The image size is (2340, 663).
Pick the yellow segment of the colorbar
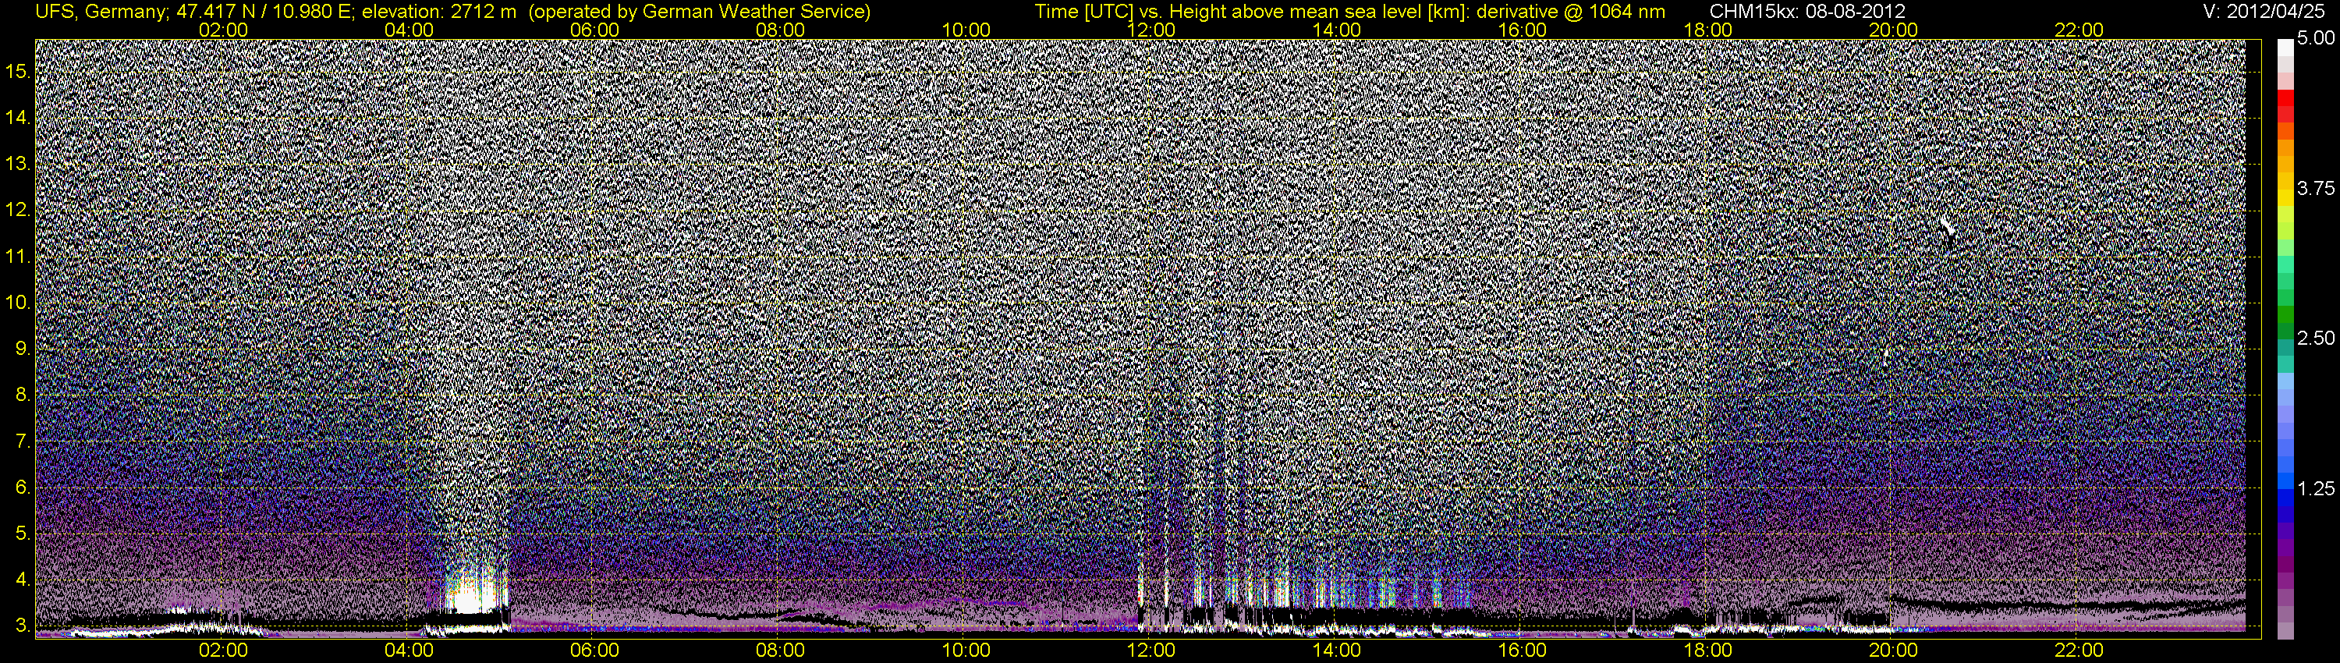pos(2285,198)
